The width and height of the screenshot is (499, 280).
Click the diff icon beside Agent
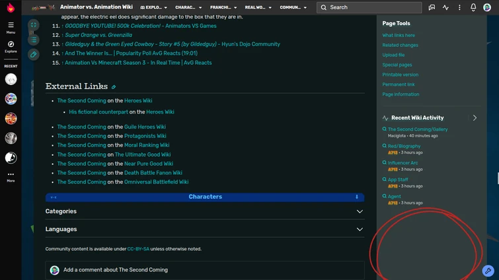pyautogui.click(x=385, y=196)
